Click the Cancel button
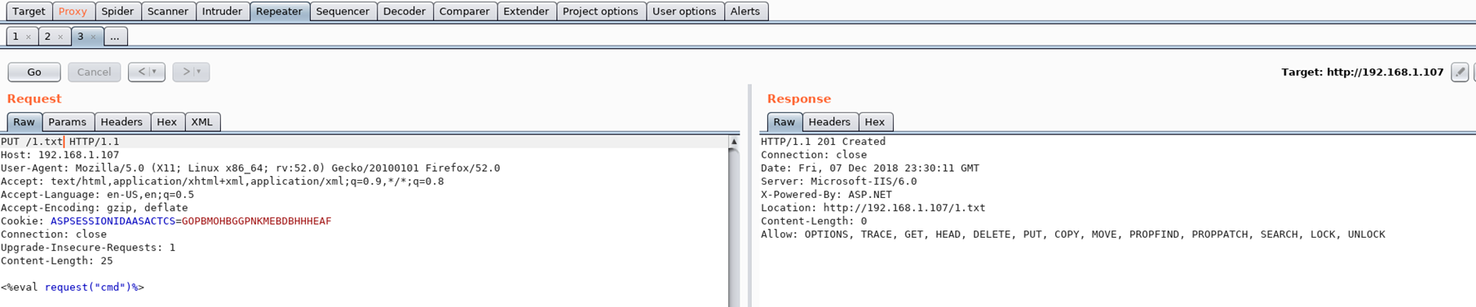This screenshot has height=307, width=1476. [94, 72]
